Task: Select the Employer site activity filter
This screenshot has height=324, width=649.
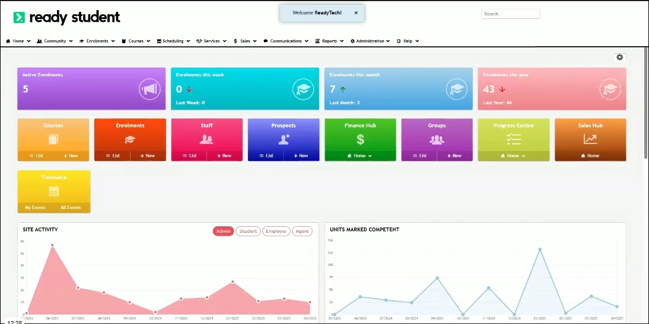Action: (276, 232)
